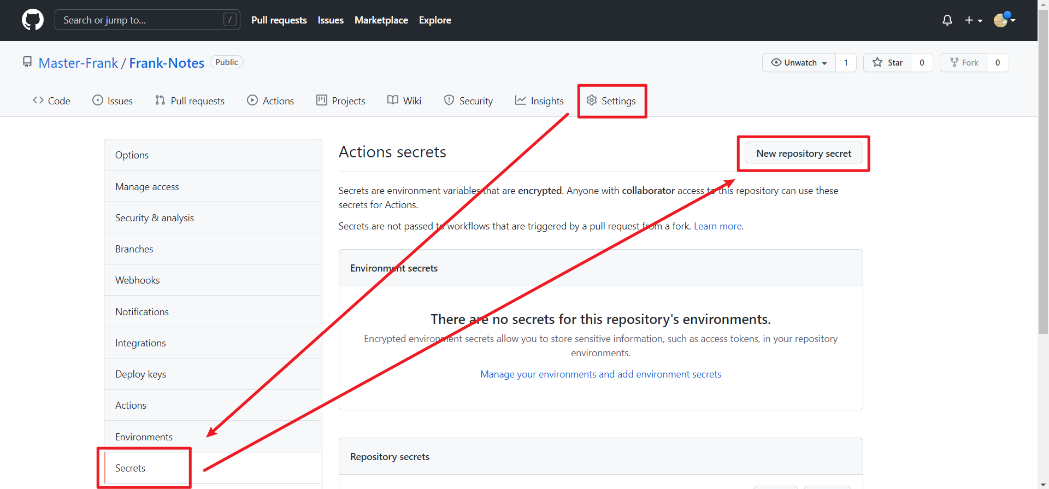Click the Actions secrets heading

click(392, 152)
